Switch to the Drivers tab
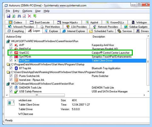 142,31
